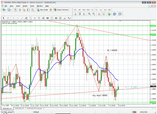Select the Fibonacci retracement tool
Viewport: 157px width, 114px height.
pos(30,18)
